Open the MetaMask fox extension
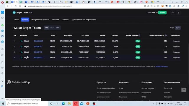The height and width of the screenshot is (106, 189). 162,6
